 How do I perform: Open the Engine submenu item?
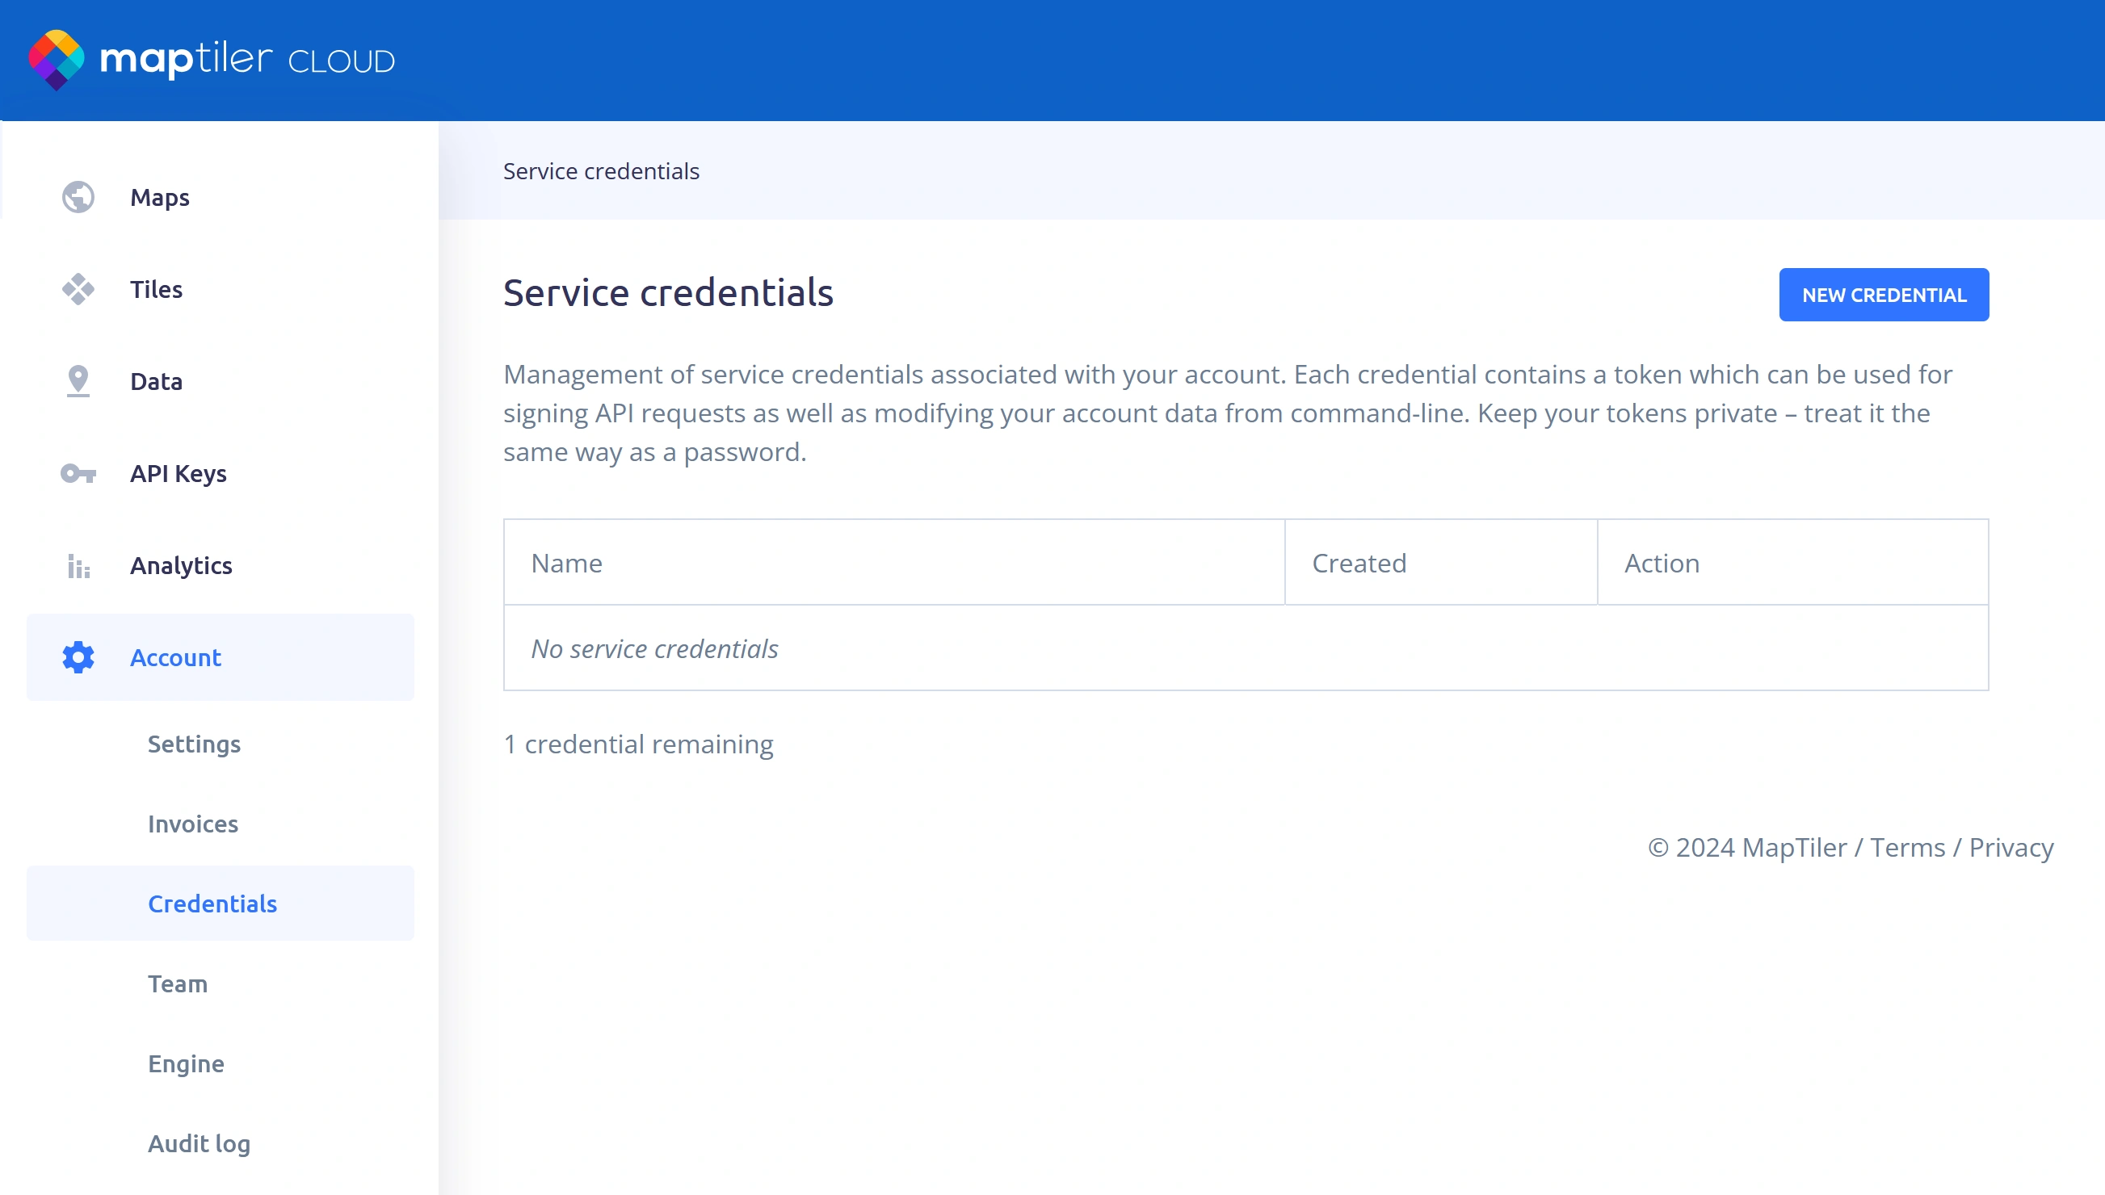186,1063
